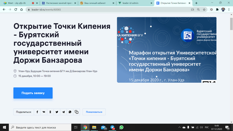The height and width of the screenshot is (131, 233).
Task: Share the event on Twitter
Action: [57, 112]
